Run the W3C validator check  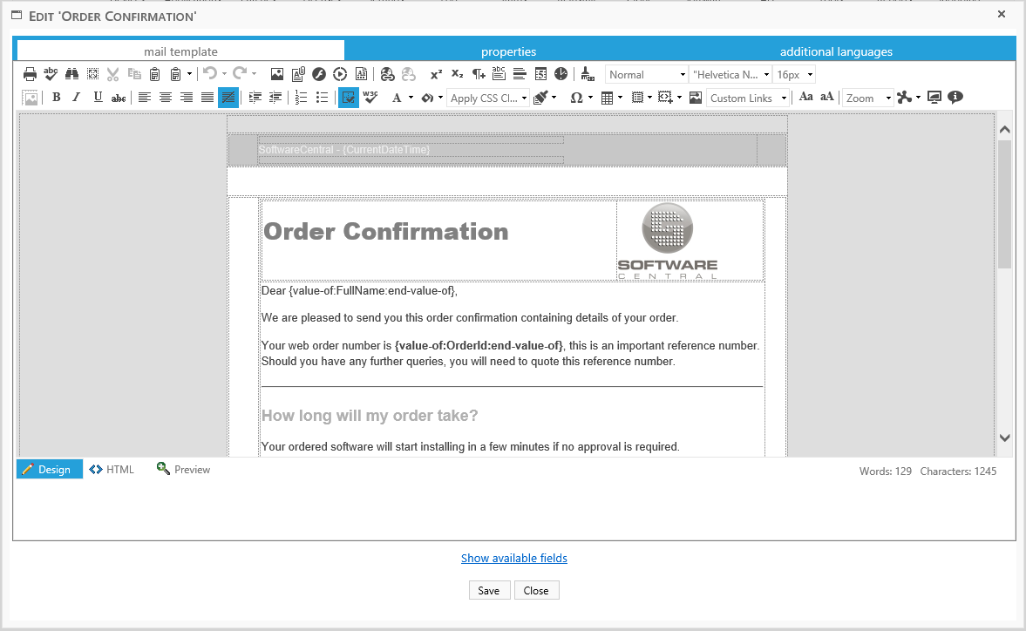tap(370, 98)
